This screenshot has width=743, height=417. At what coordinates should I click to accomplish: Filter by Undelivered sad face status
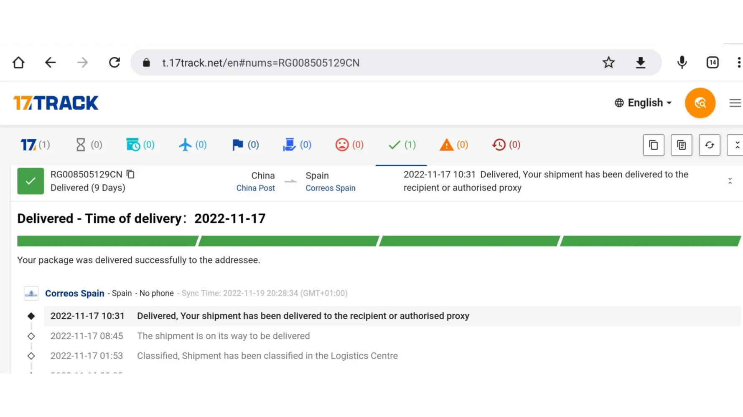click(349, 145)
